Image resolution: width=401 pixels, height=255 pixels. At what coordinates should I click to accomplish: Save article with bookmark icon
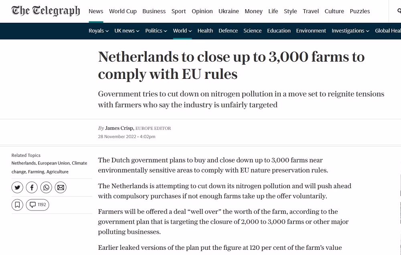coord(17,205)
